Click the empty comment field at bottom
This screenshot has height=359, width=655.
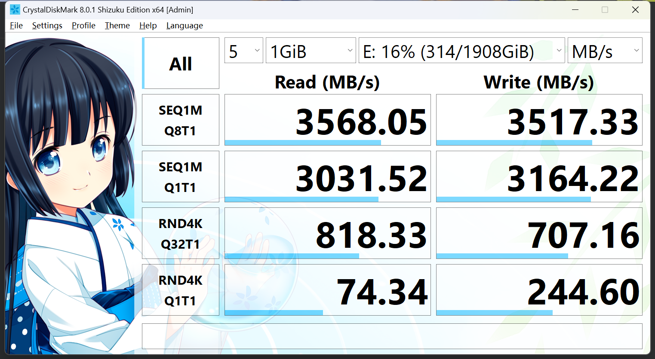point(392,336)
